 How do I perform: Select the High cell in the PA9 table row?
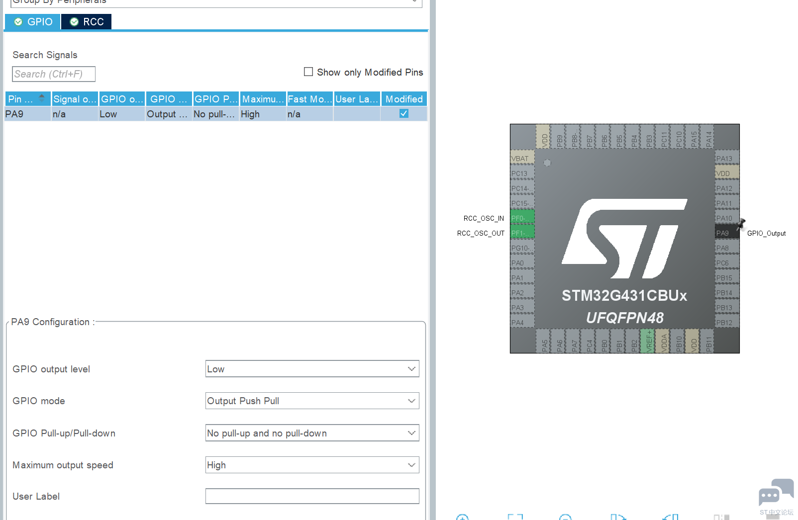(263, 114)
